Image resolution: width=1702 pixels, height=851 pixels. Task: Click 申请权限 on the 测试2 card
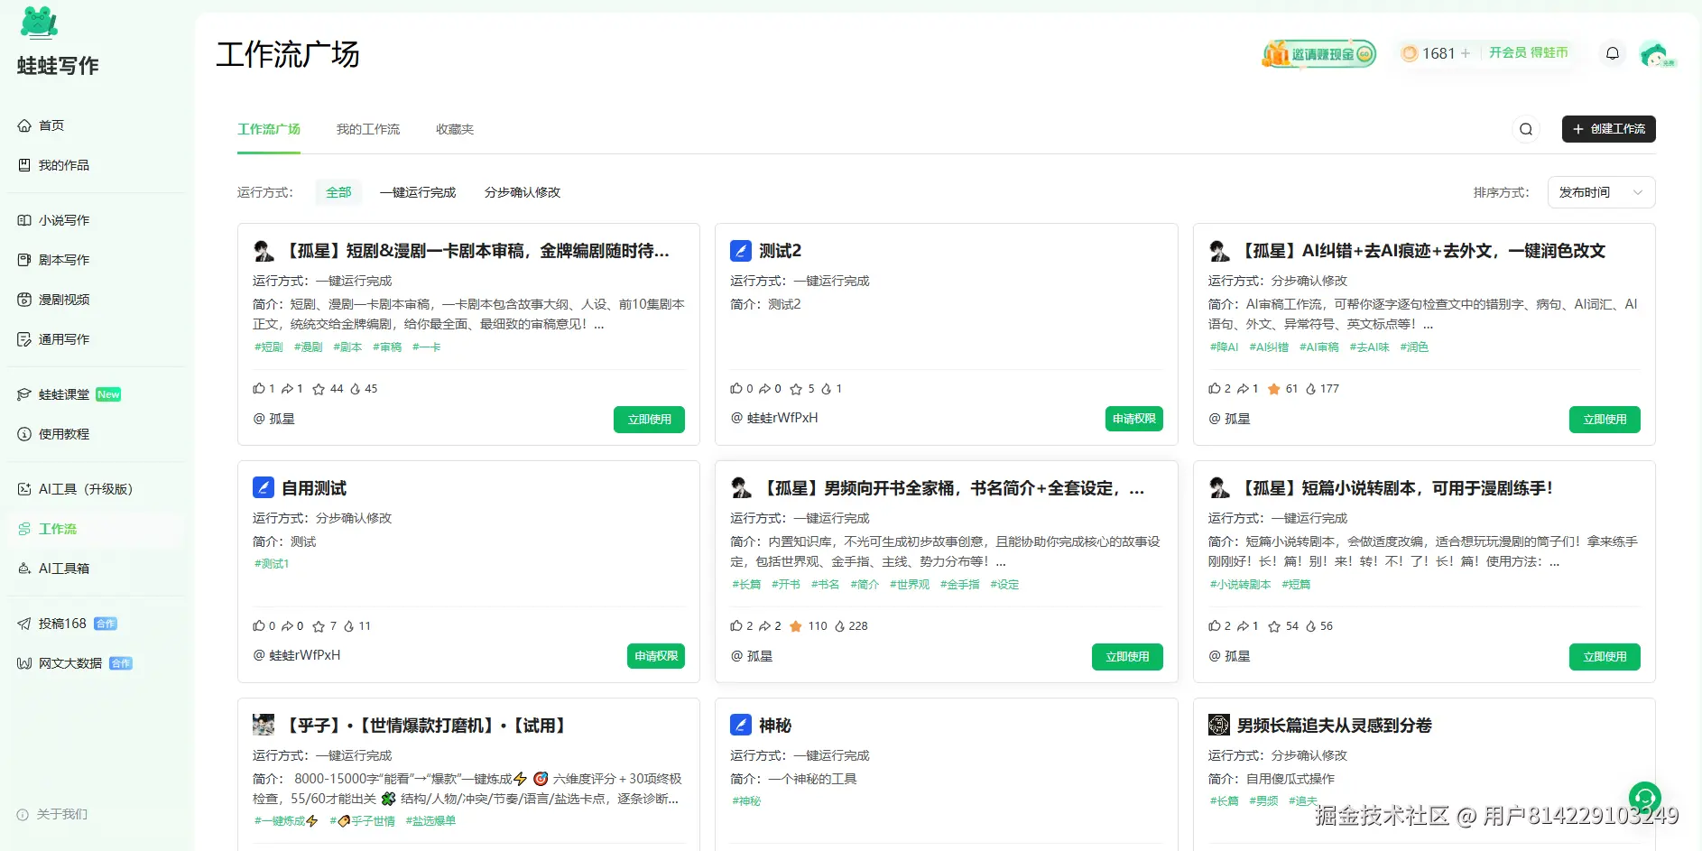click(x=1133, y=419)
